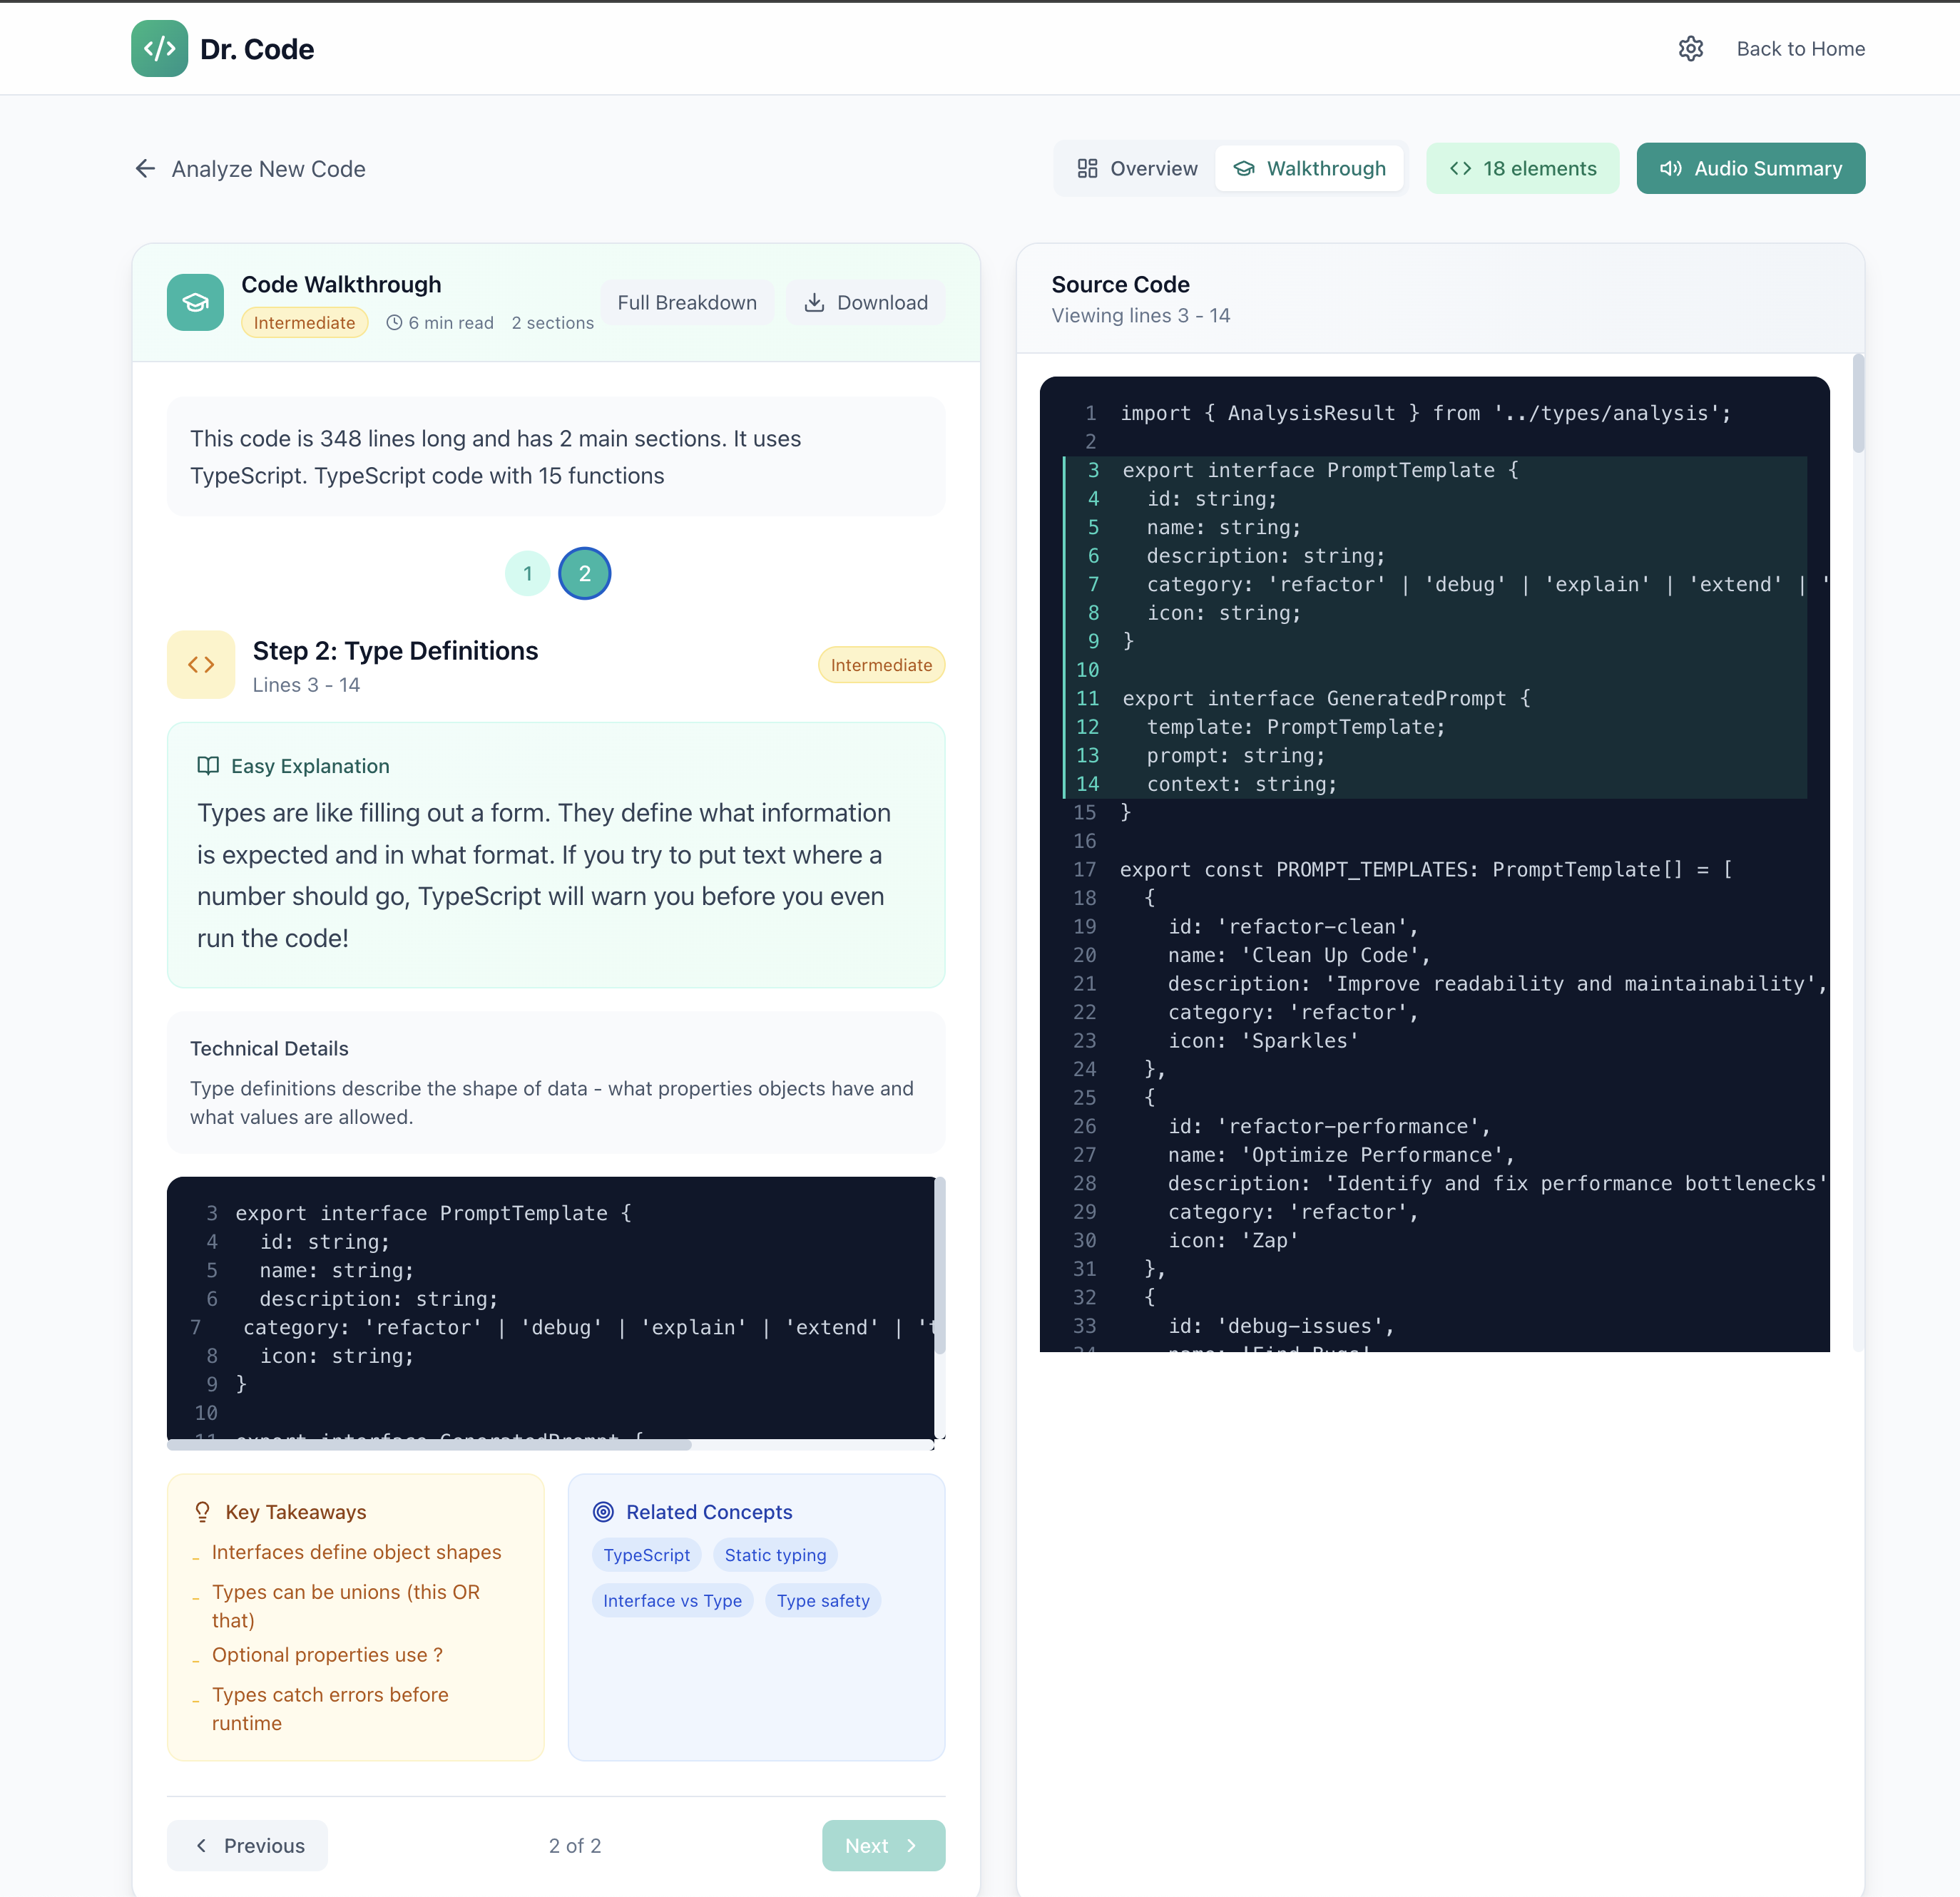
Task: Play the Audio Summary
Action: point(1750,168)
